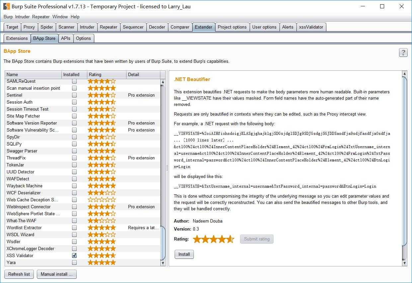Switch to the Sequencer tab

pyautogui.click(x=133, y=27)
